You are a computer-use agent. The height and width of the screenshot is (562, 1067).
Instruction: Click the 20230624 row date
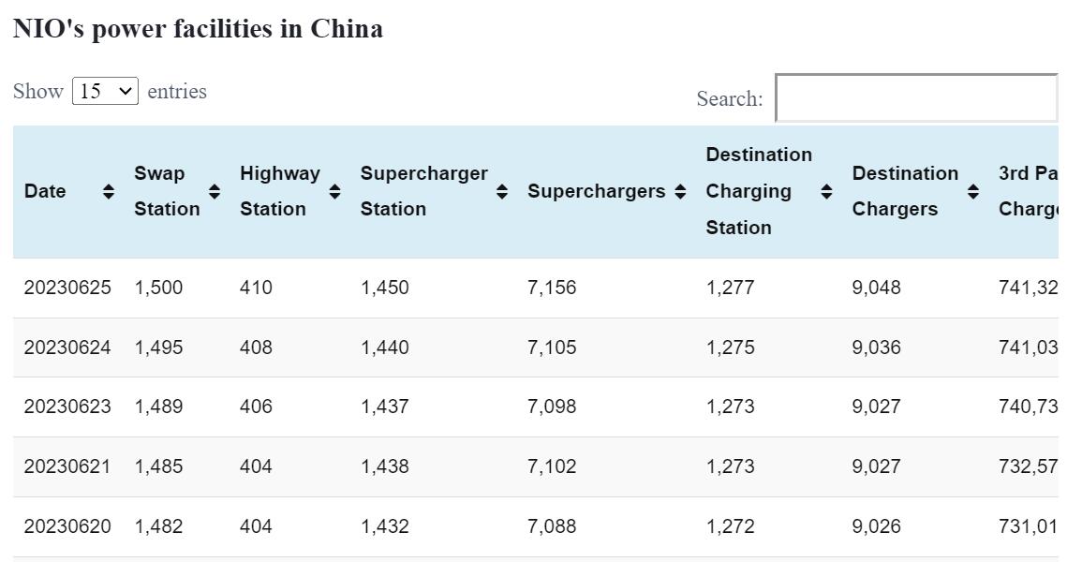[x=67, y=348]
